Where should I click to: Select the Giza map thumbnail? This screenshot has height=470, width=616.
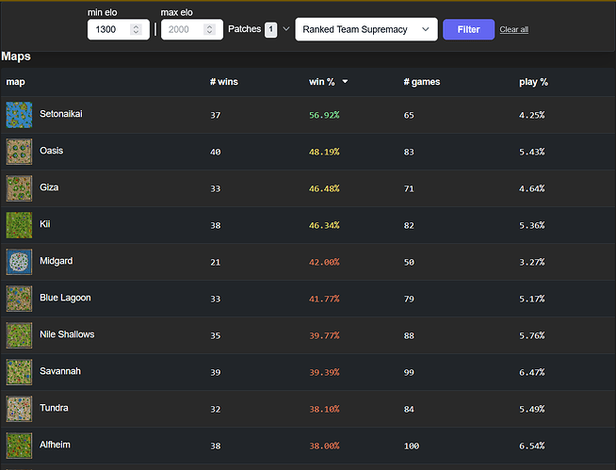19,188
